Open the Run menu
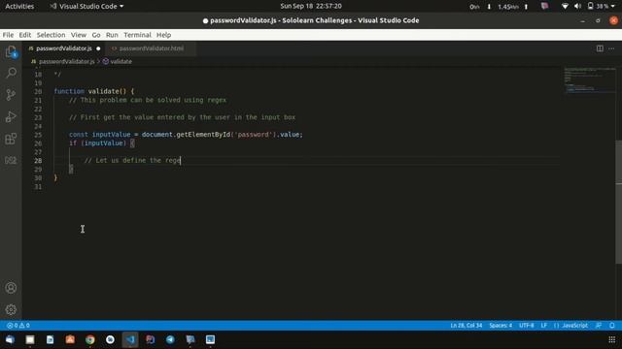Image resolution: width=622 pixels, height=349 pixels. [x=112, y=35]
